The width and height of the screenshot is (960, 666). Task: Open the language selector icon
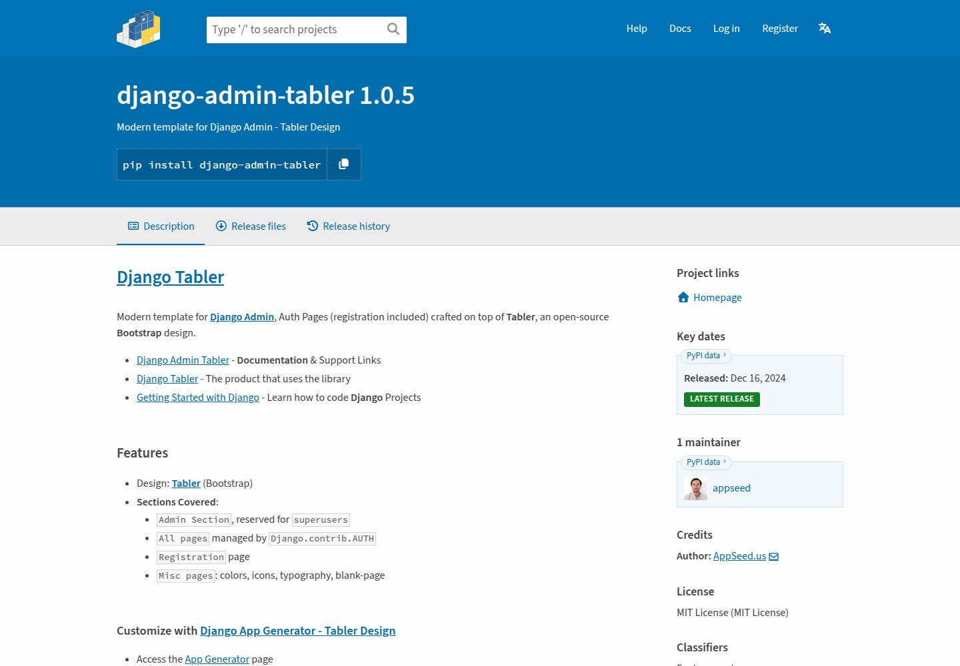pos(825,28)
